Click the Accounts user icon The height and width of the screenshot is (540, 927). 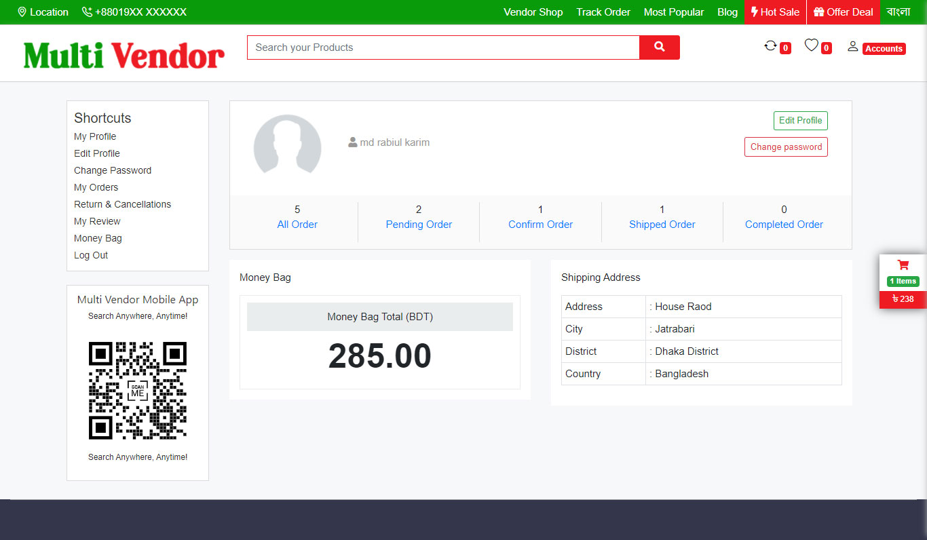click(x=853, y=46)
